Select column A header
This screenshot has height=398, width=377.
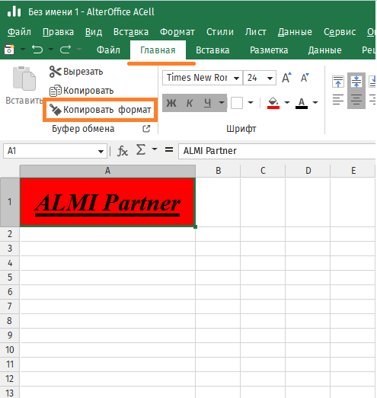[107, 171]
